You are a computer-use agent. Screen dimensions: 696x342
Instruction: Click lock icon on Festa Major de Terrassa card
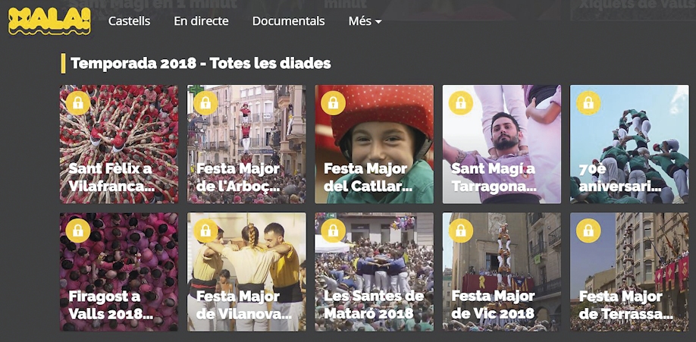(588, 231)
